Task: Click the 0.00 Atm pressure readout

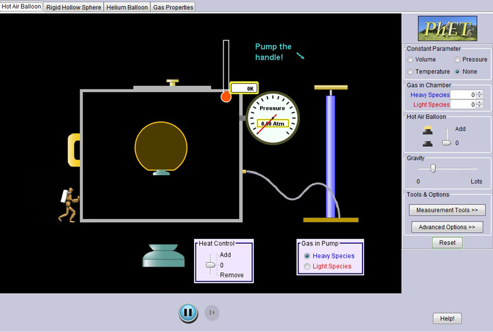Action: click(x=272, y=123)
